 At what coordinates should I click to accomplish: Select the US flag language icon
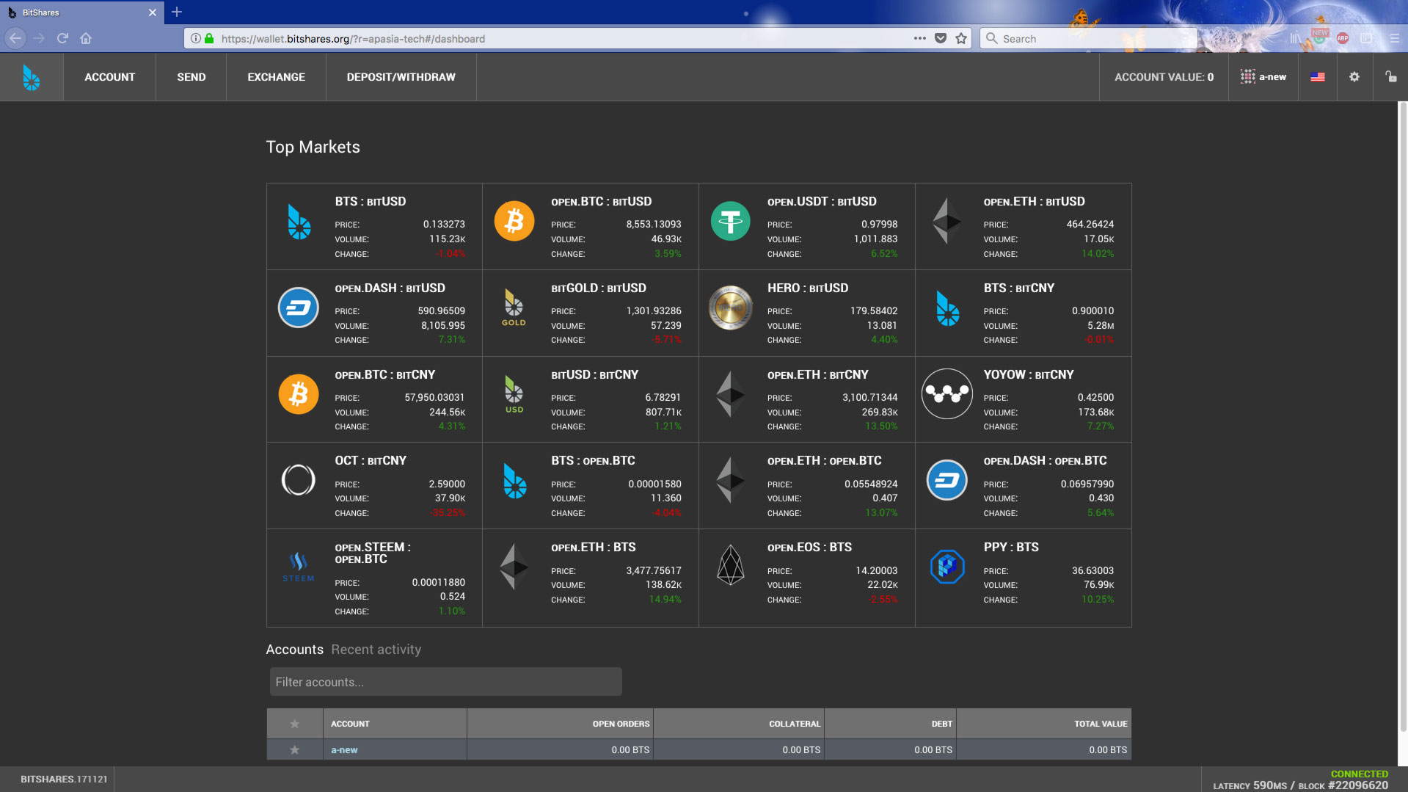[x=1318, y=77]
